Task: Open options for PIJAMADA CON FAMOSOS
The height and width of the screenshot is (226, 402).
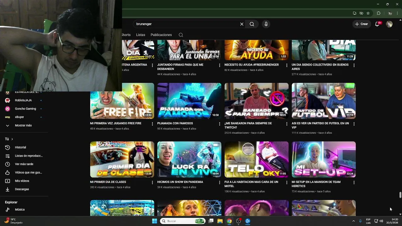Action: tap(220, 124)
